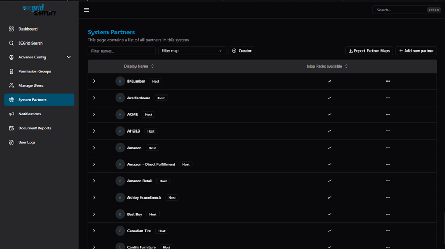The image size is (445, 249).
Task: Click the Filter names input field
Action: 121,50
